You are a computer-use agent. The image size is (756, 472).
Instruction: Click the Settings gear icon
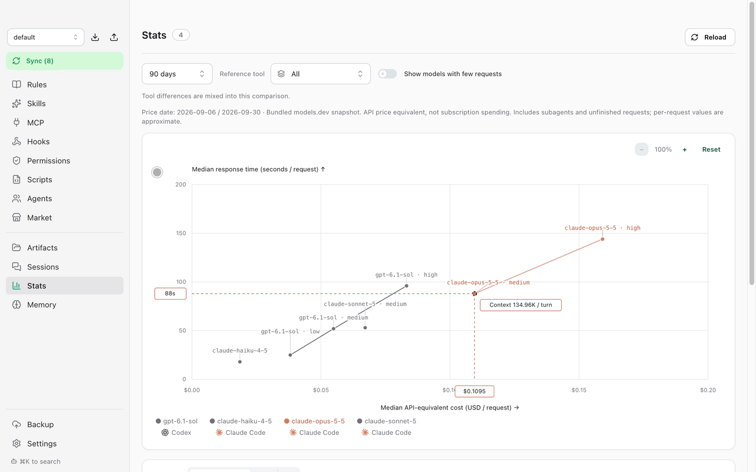[x=17, y=443]
